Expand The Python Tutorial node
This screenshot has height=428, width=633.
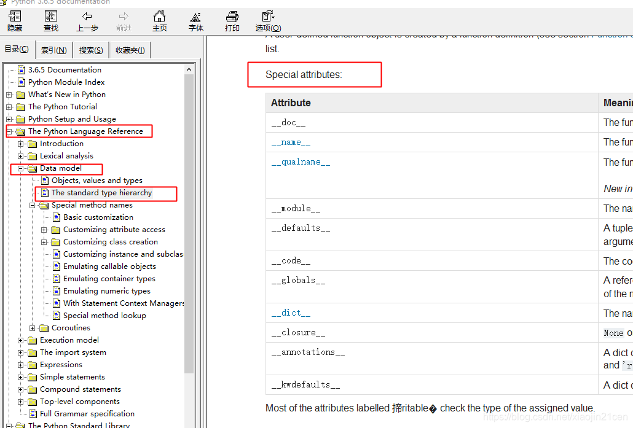pyautogui.click(x=9, y=107)
